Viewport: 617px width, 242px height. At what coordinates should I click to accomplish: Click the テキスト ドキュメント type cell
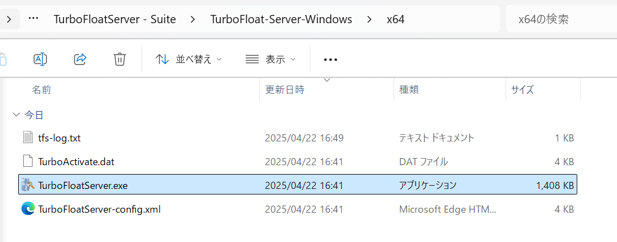click(x=437, y=138)
